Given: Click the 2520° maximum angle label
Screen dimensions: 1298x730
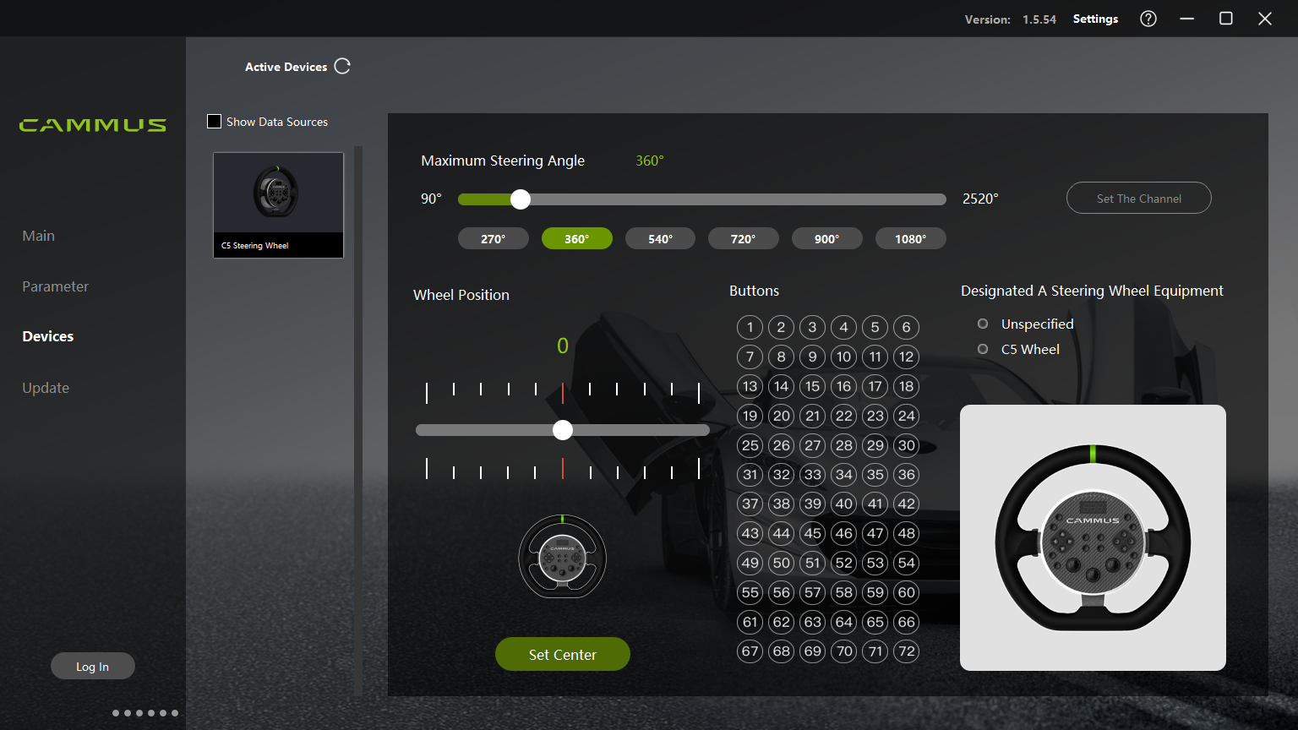Looking at the screenshot, I should (x=980, y=199).
